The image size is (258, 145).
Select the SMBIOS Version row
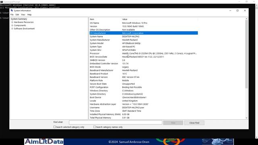144,60
